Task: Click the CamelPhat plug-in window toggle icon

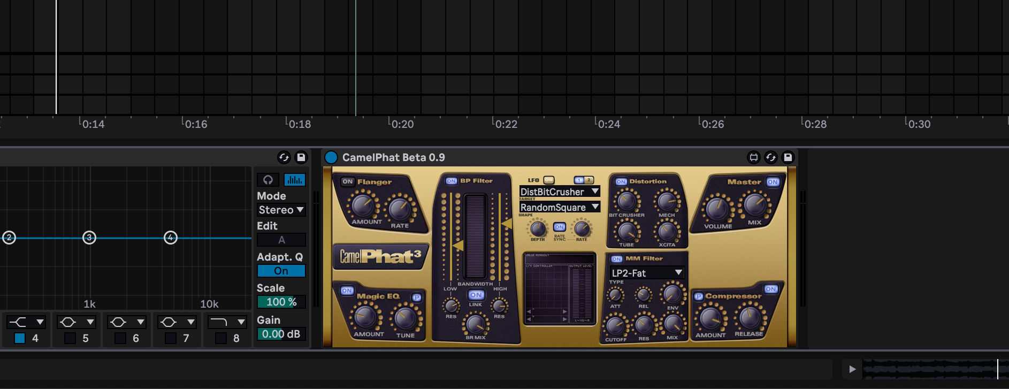Action: 753,157
